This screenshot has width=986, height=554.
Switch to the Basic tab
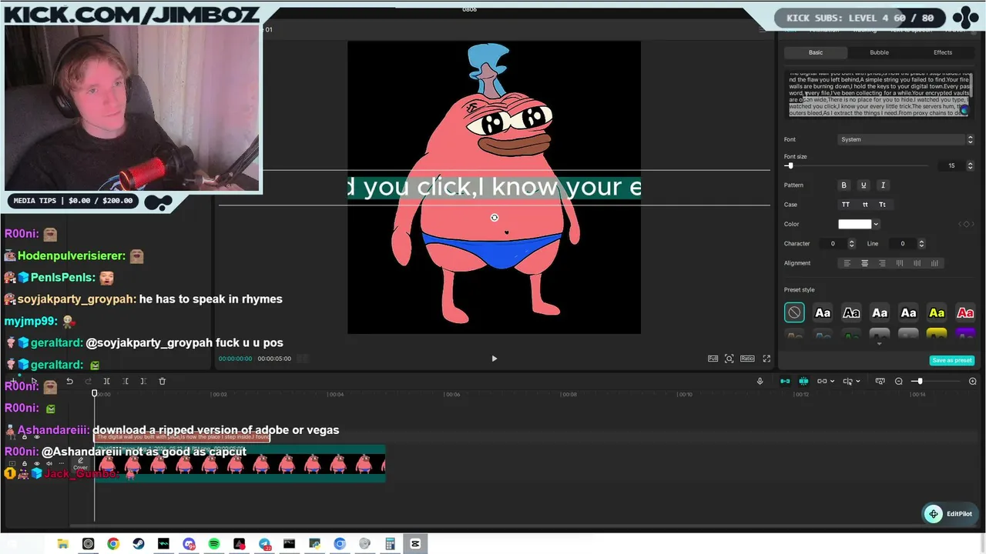pos(816,52)
